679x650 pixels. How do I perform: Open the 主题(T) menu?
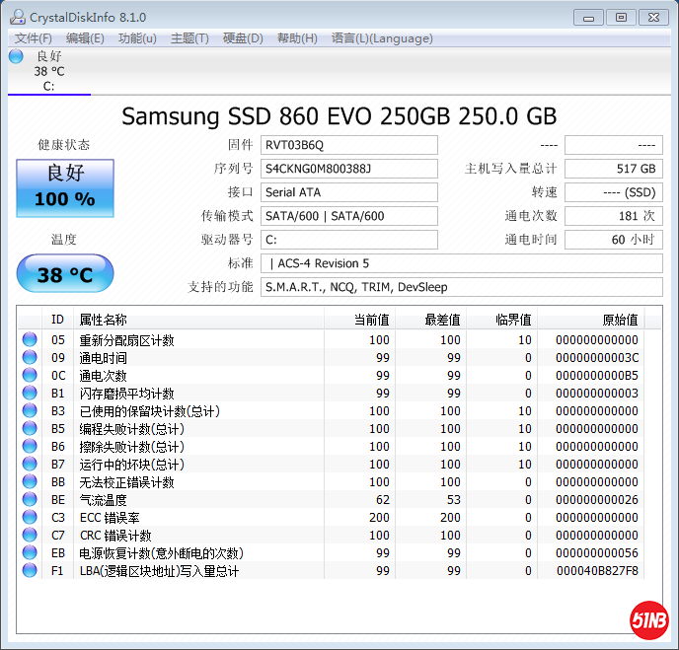(189, 38)
